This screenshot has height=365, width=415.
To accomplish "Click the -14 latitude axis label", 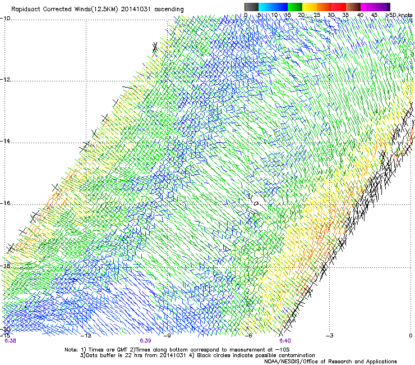I will [5, 141].
